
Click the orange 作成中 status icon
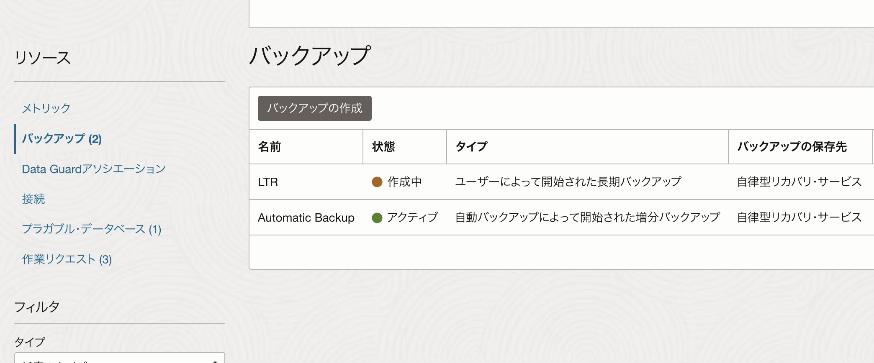[x=377, y=182]
